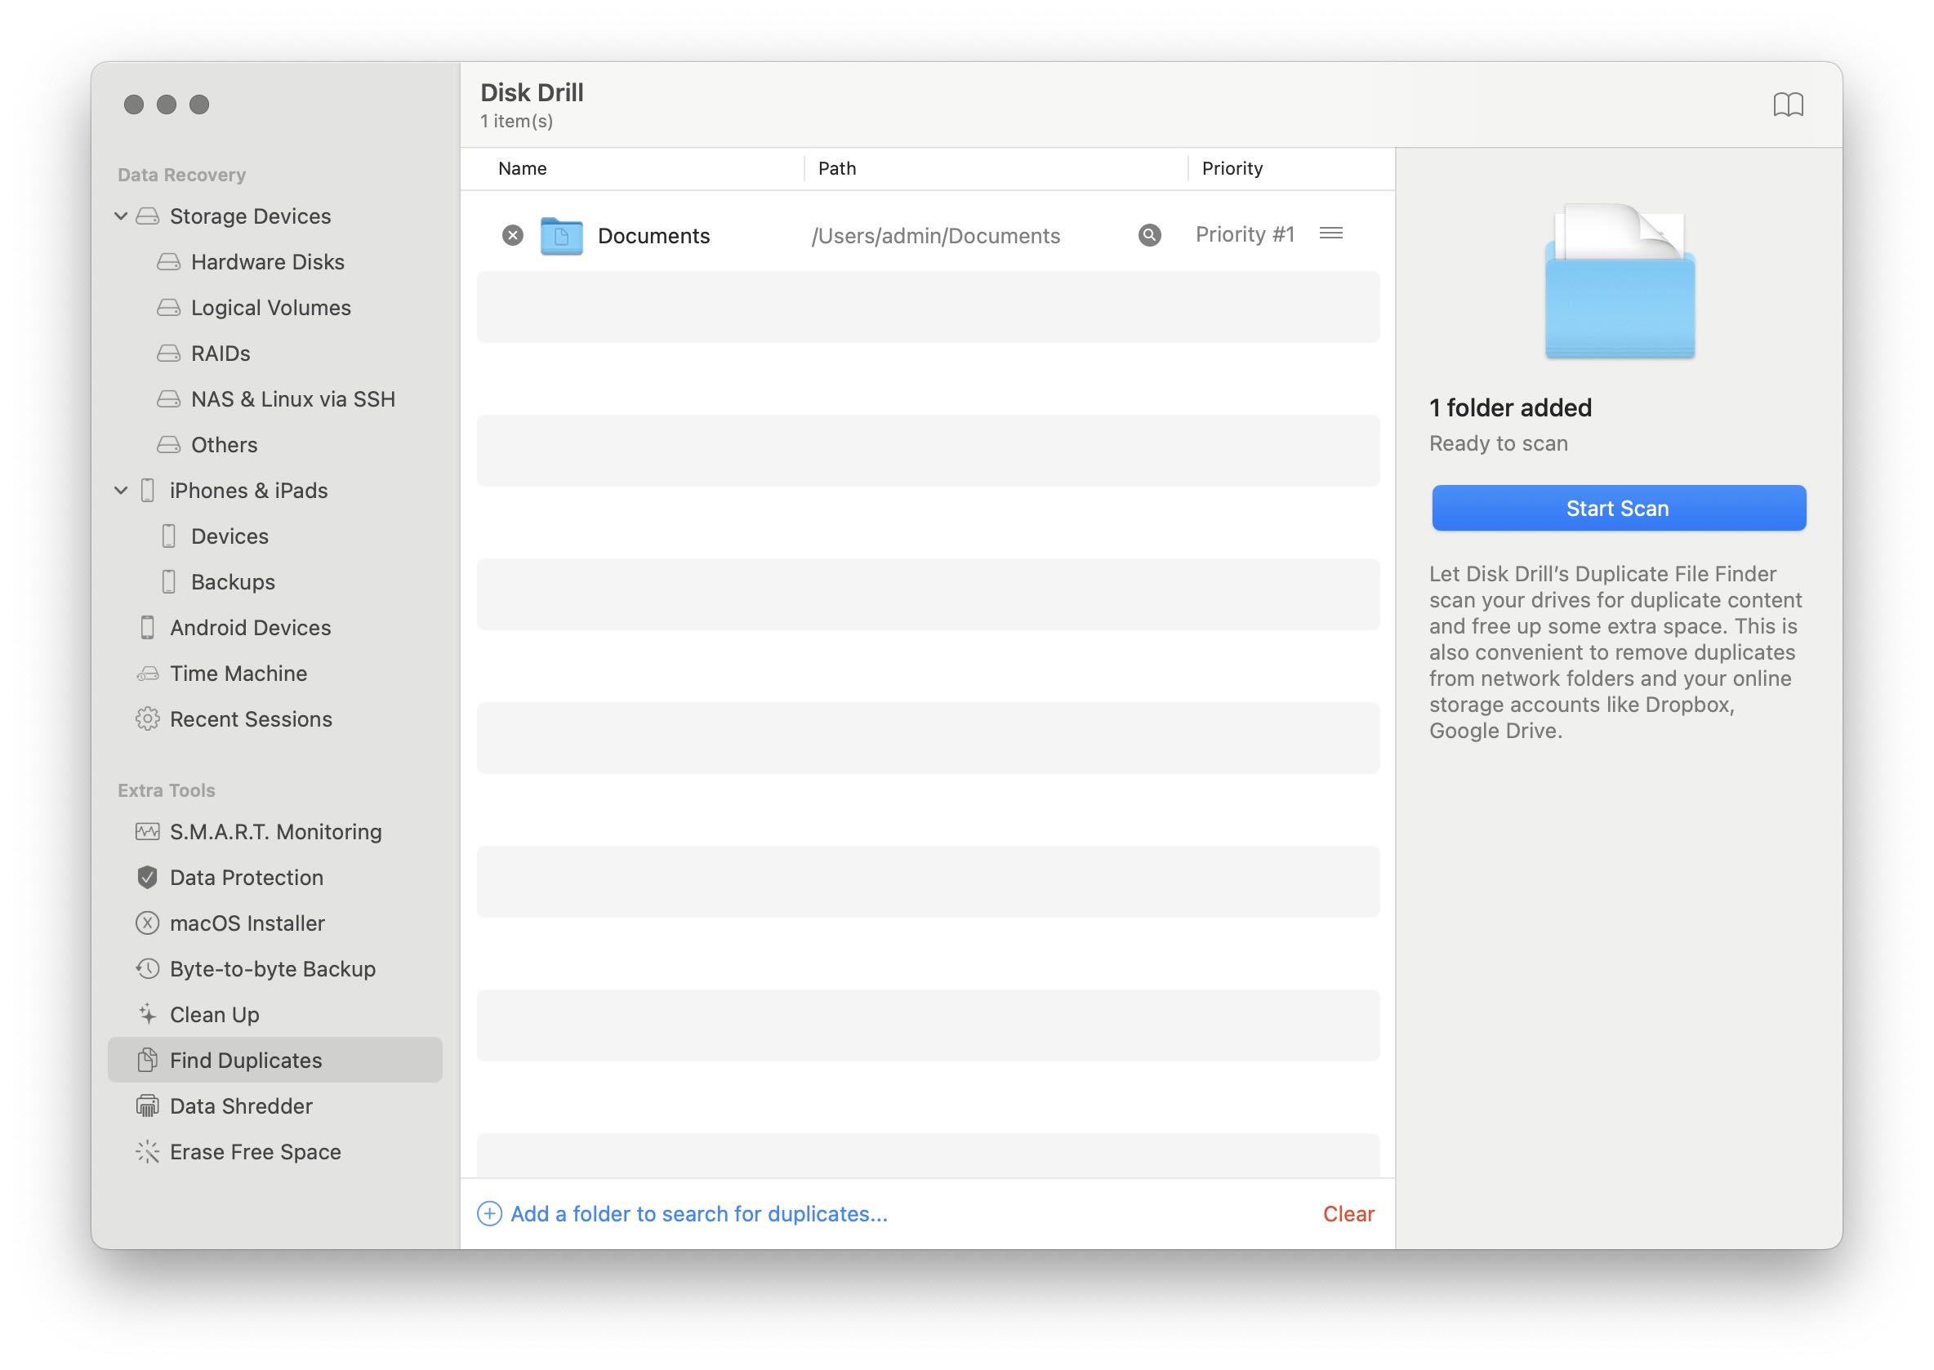Click the Path column header
Image resolution: width=1934 pixels, height=1370 pixels.
[x=837, y=168]
